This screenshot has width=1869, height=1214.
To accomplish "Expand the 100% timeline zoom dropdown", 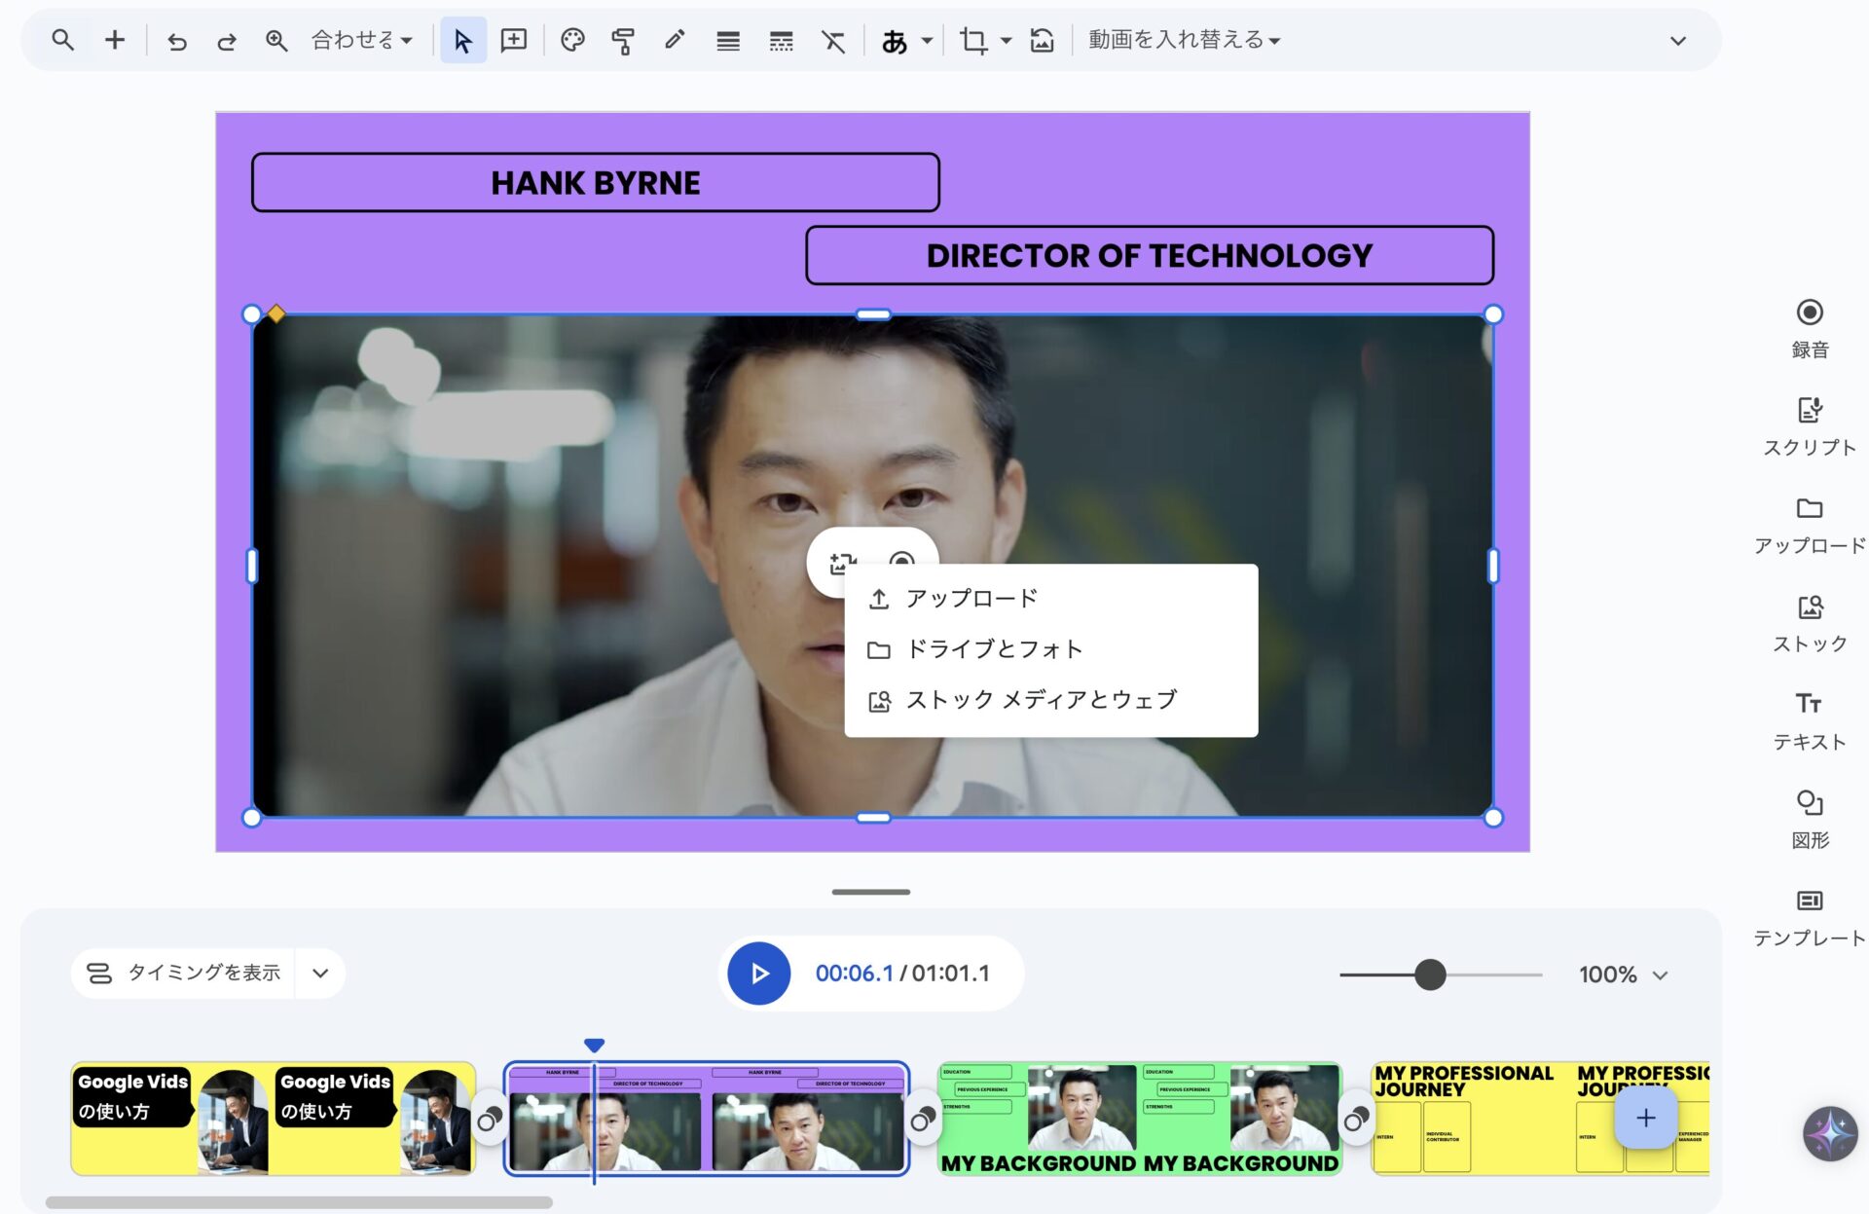I will pos(1661,975).
